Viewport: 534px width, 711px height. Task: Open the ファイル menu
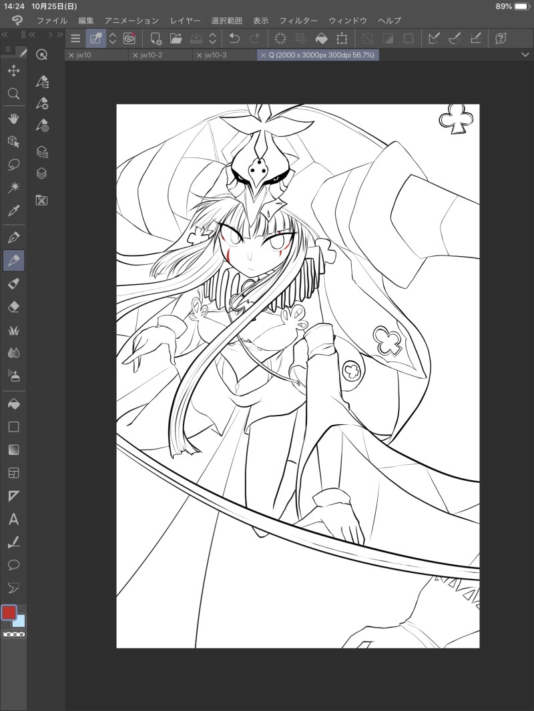51,21
